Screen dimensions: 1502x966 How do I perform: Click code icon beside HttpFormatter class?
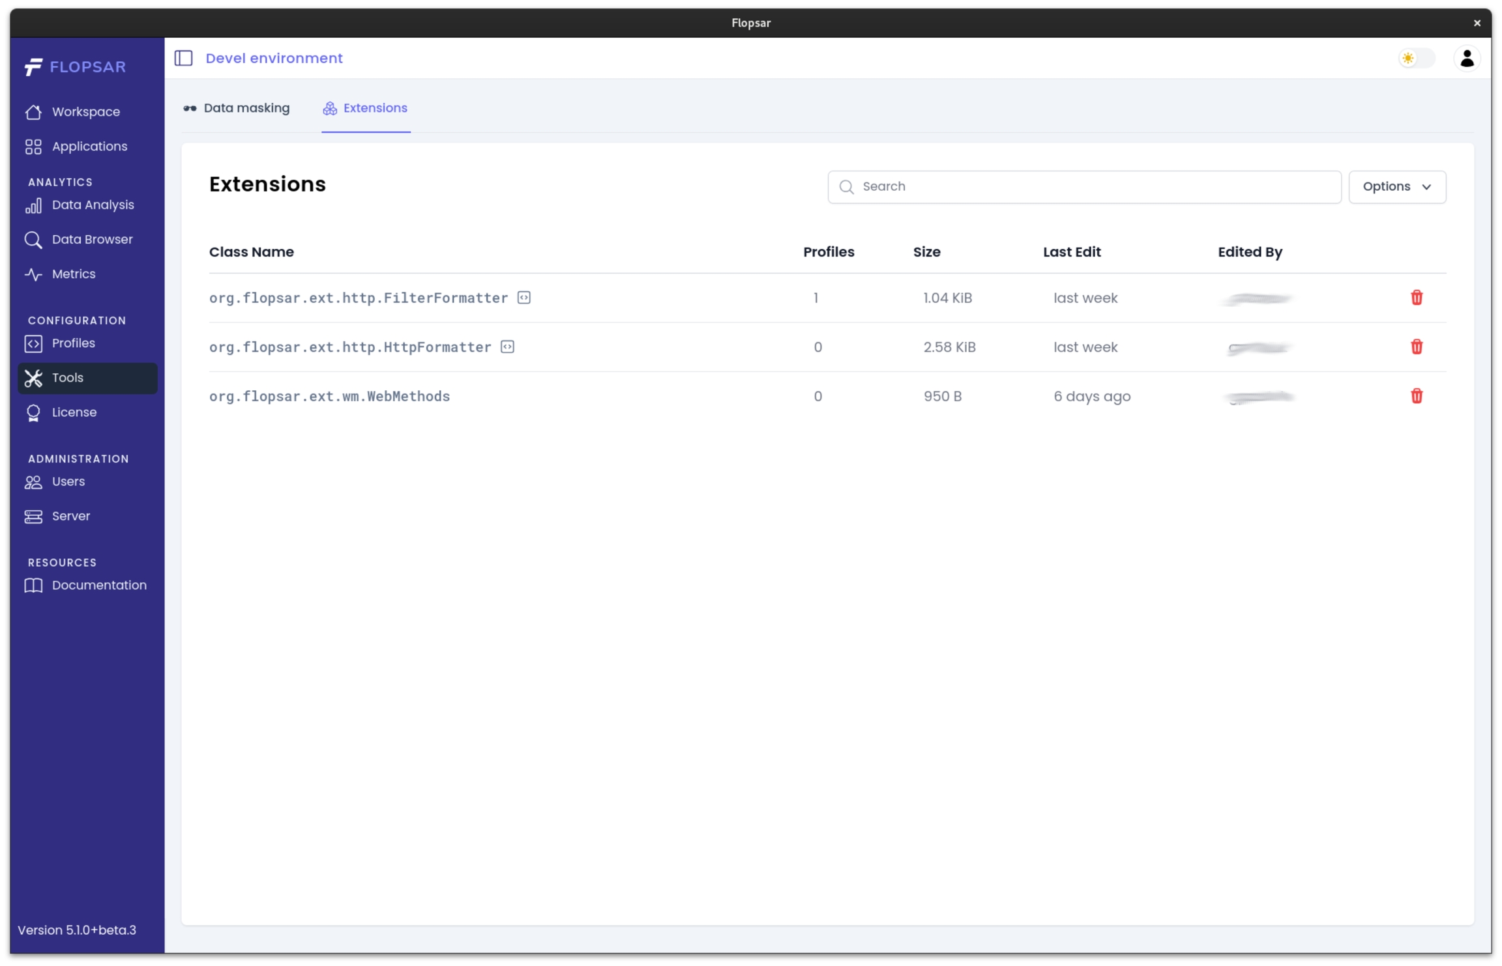tap(507, 347)
